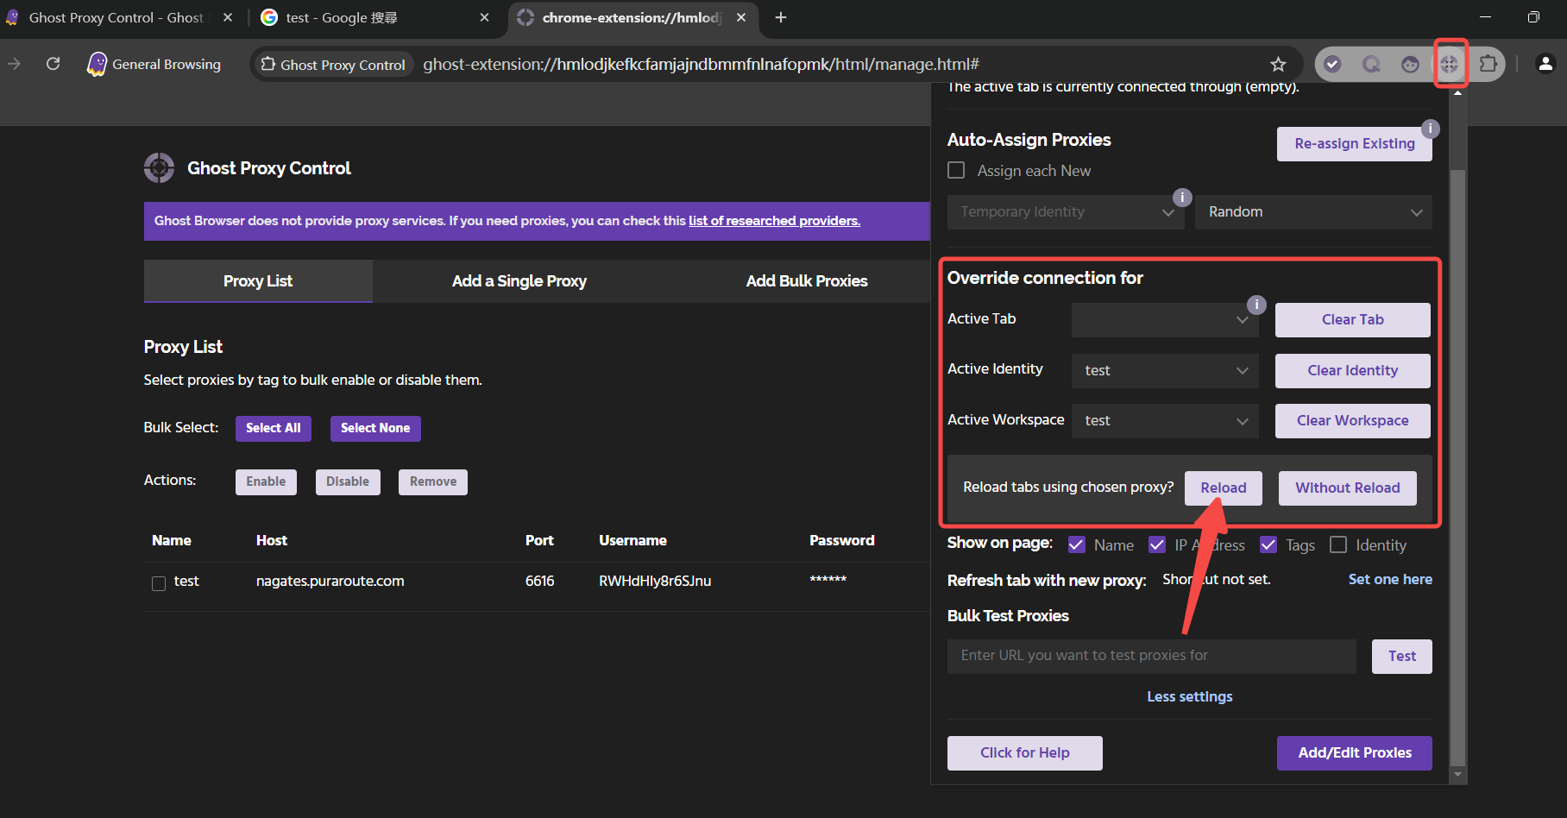
Task: Close the chrome-extension browser tab
Action: point(741,17)
